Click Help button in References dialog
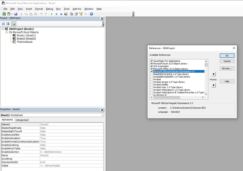The width and height of the screenshot is (243, 171). 227,81
